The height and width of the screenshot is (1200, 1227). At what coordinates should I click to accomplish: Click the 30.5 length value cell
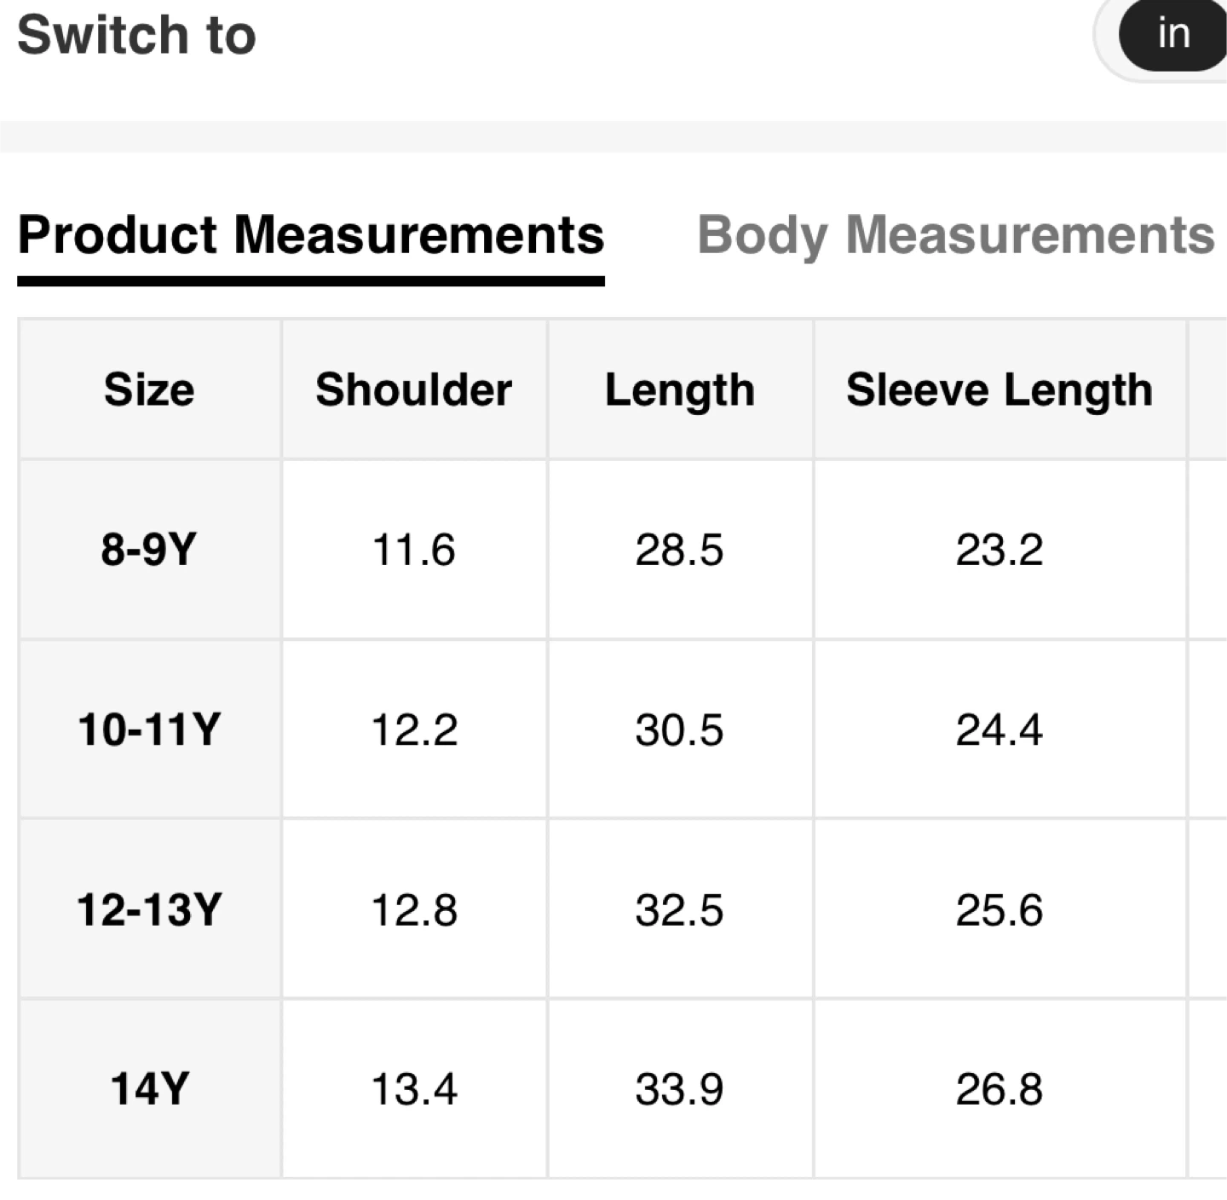(x=680, y=730)
